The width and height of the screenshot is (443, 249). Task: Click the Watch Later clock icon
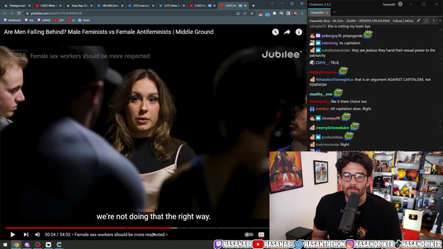275,33
